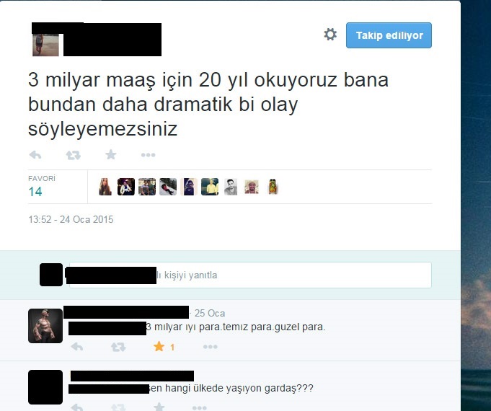Open the Popeye avatar of first reply

(x=45, y=326)
